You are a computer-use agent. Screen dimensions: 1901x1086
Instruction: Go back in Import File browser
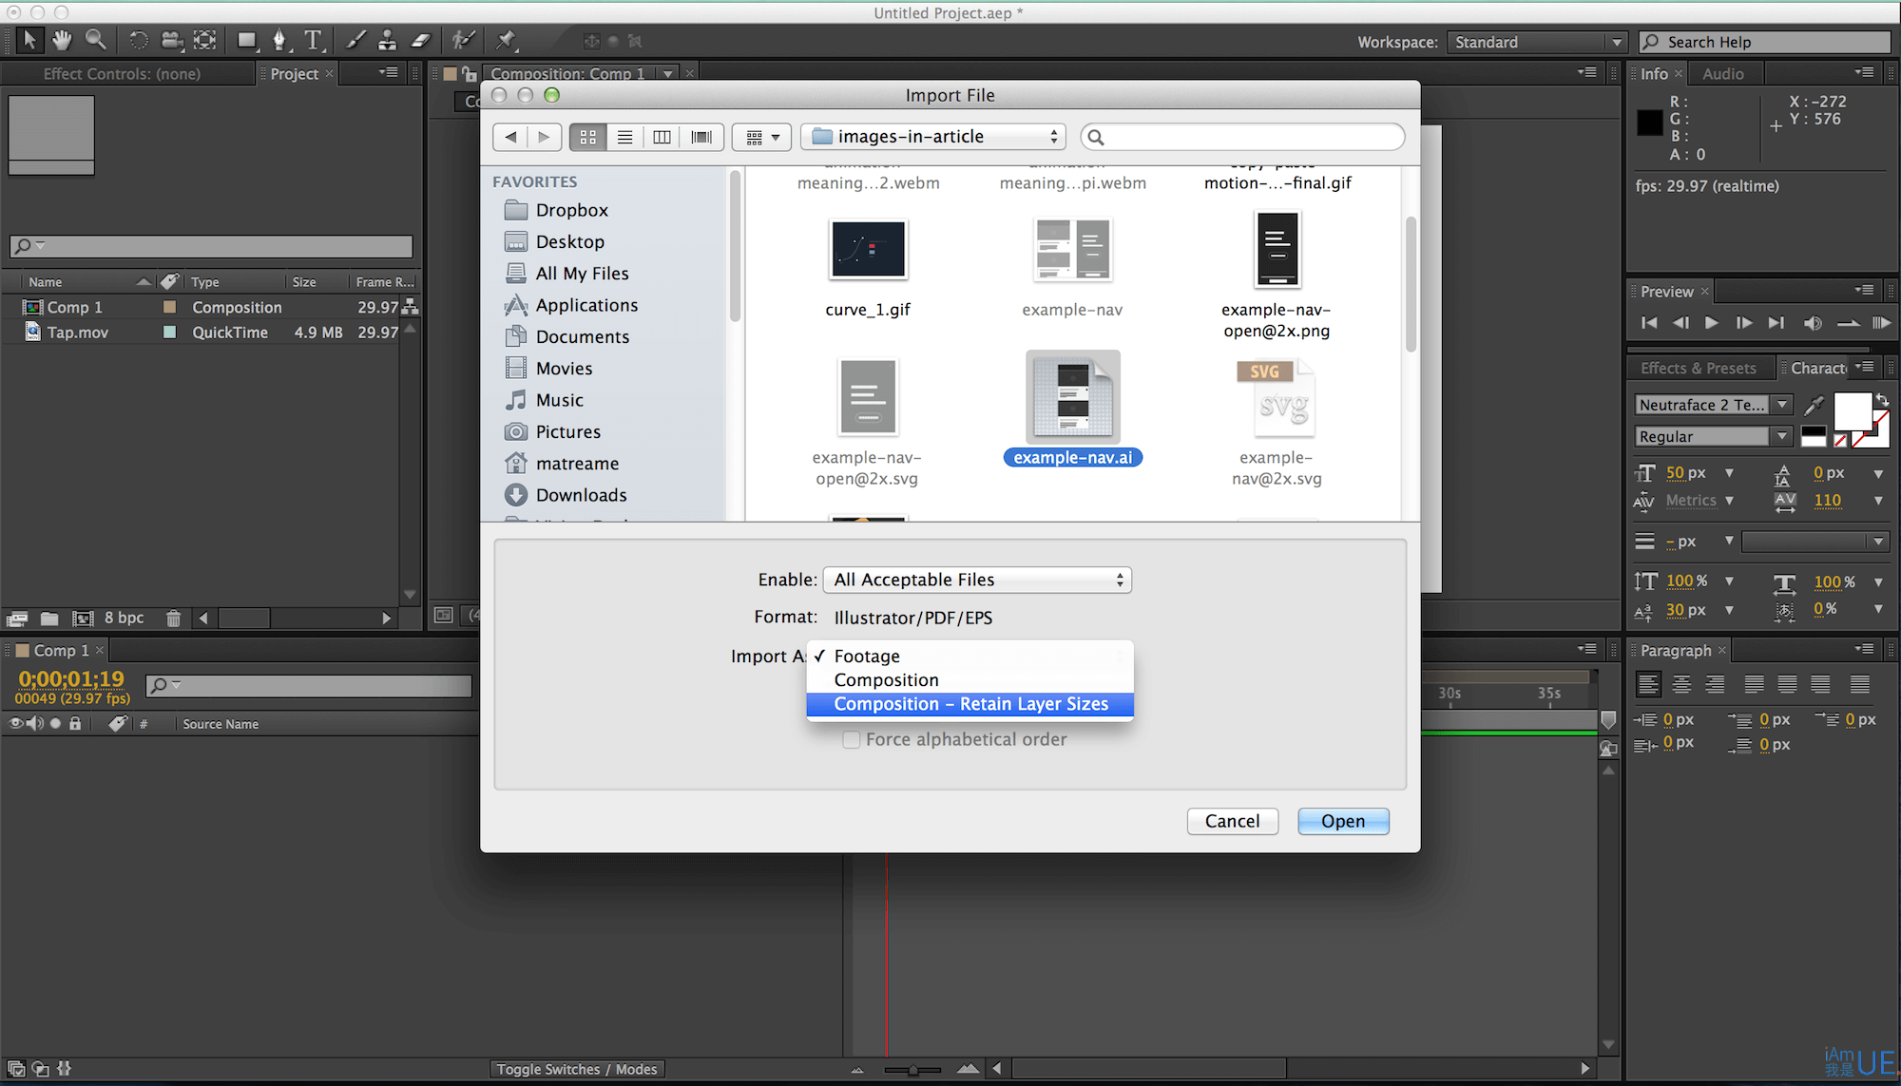tap(510, 137)
